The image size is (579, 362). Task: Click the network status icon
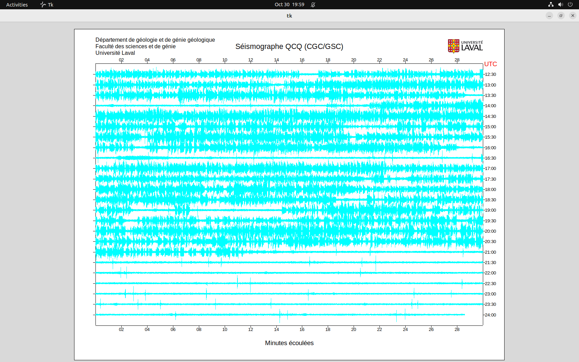coord(551,4)
